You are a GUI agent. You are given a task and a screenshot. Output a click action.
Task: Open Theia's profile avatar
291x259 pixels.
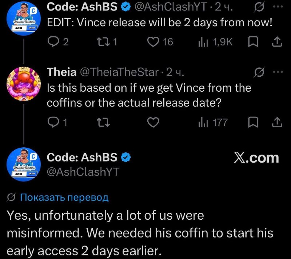pos(24,84)
